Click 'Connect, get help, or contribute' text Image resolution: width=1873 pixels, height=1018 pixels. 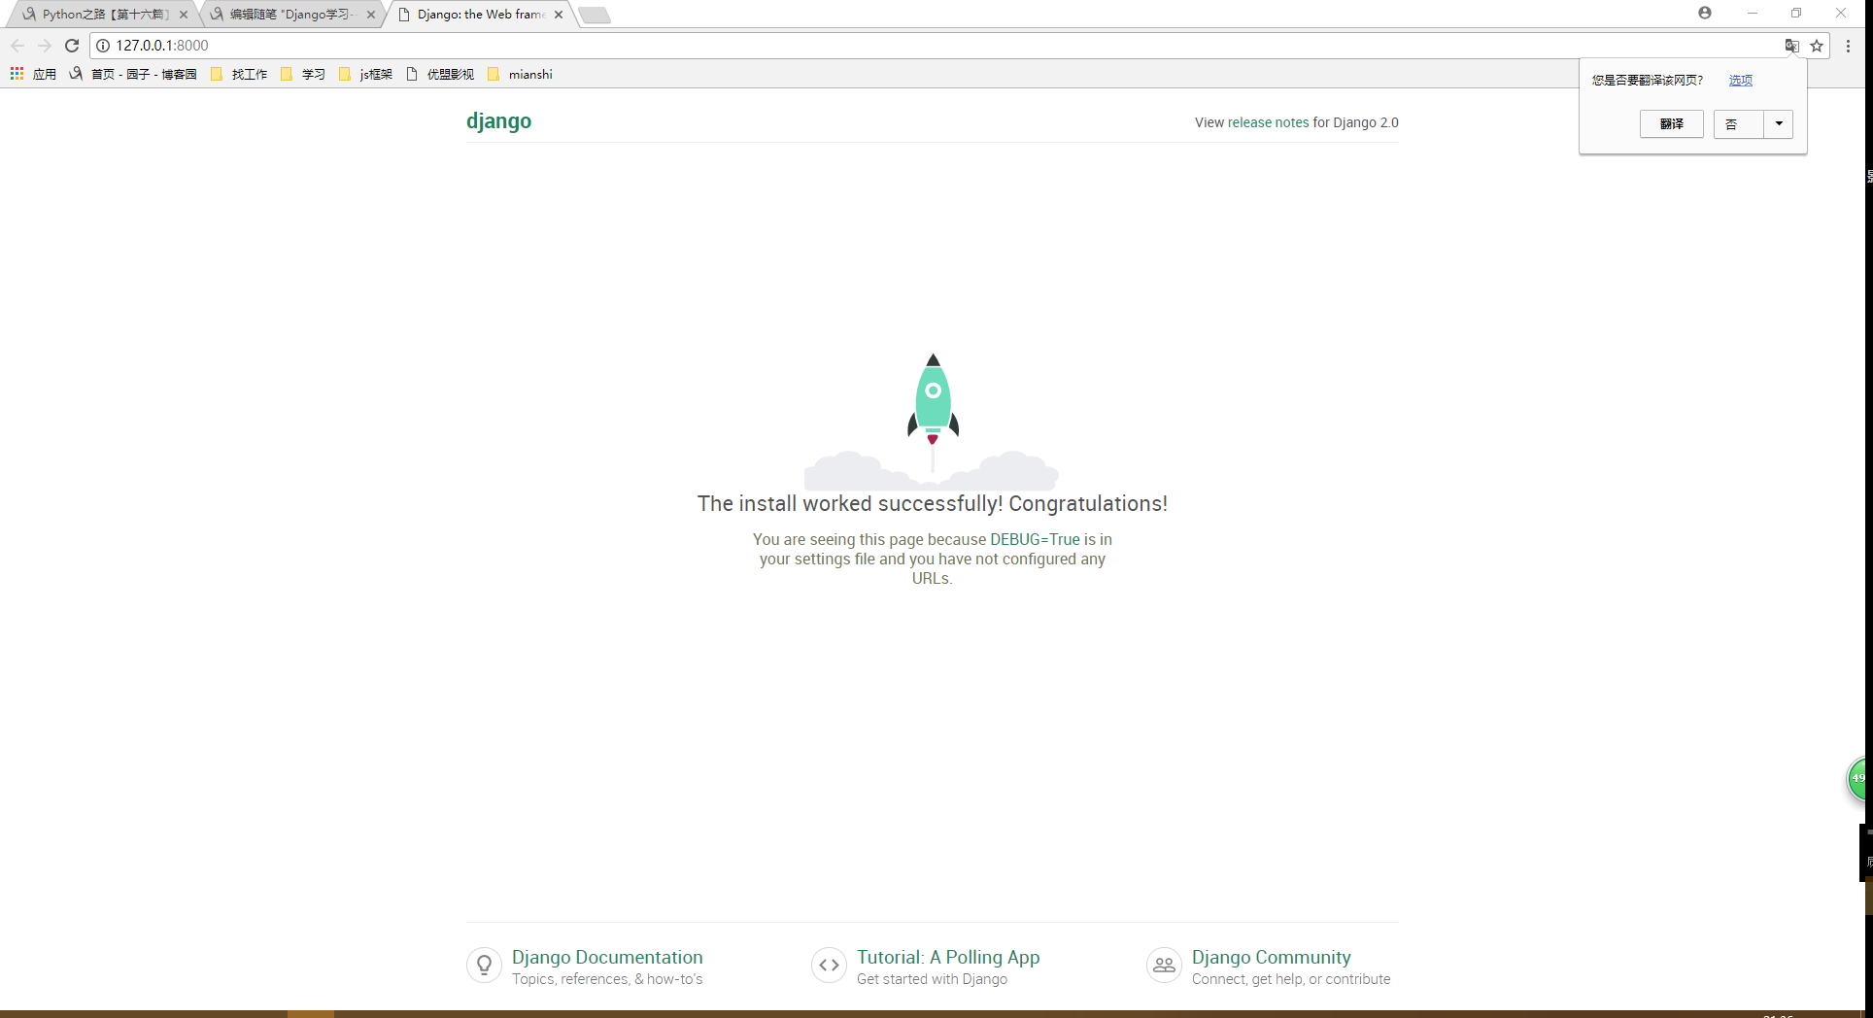tap(1291, 979)
